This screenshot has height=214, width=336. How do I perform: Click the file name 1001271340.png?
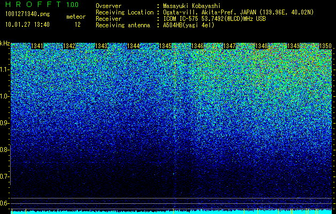[x=28, y=14]
